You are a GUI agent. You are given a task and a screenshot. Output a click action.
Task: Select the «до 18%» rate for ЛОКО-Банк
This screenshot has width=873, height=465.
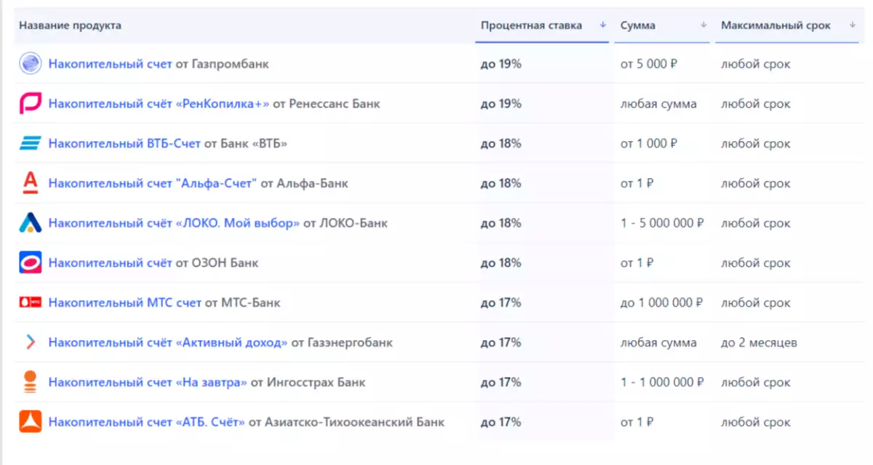[501, 223]
